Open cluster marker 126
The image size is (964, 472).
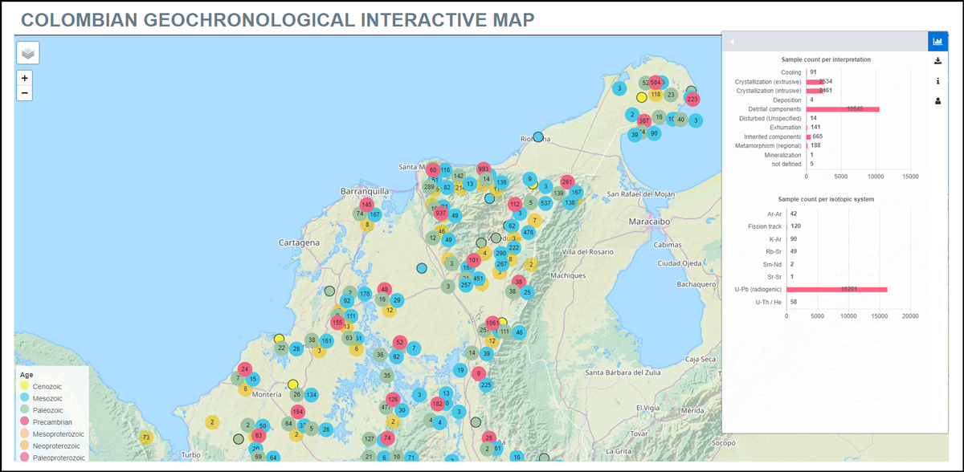tap(393, 399)
